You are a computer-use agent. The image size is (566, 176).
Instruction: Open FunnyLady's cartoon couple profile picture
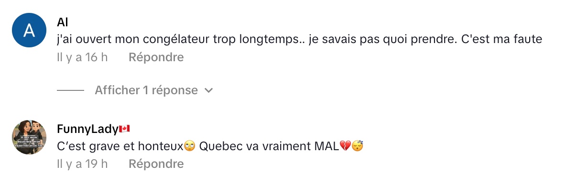pyautogui.click(x=29, y=137)
